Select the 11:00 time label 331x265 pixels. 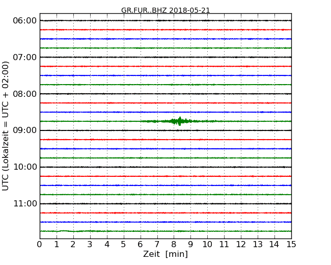[25, 203]
